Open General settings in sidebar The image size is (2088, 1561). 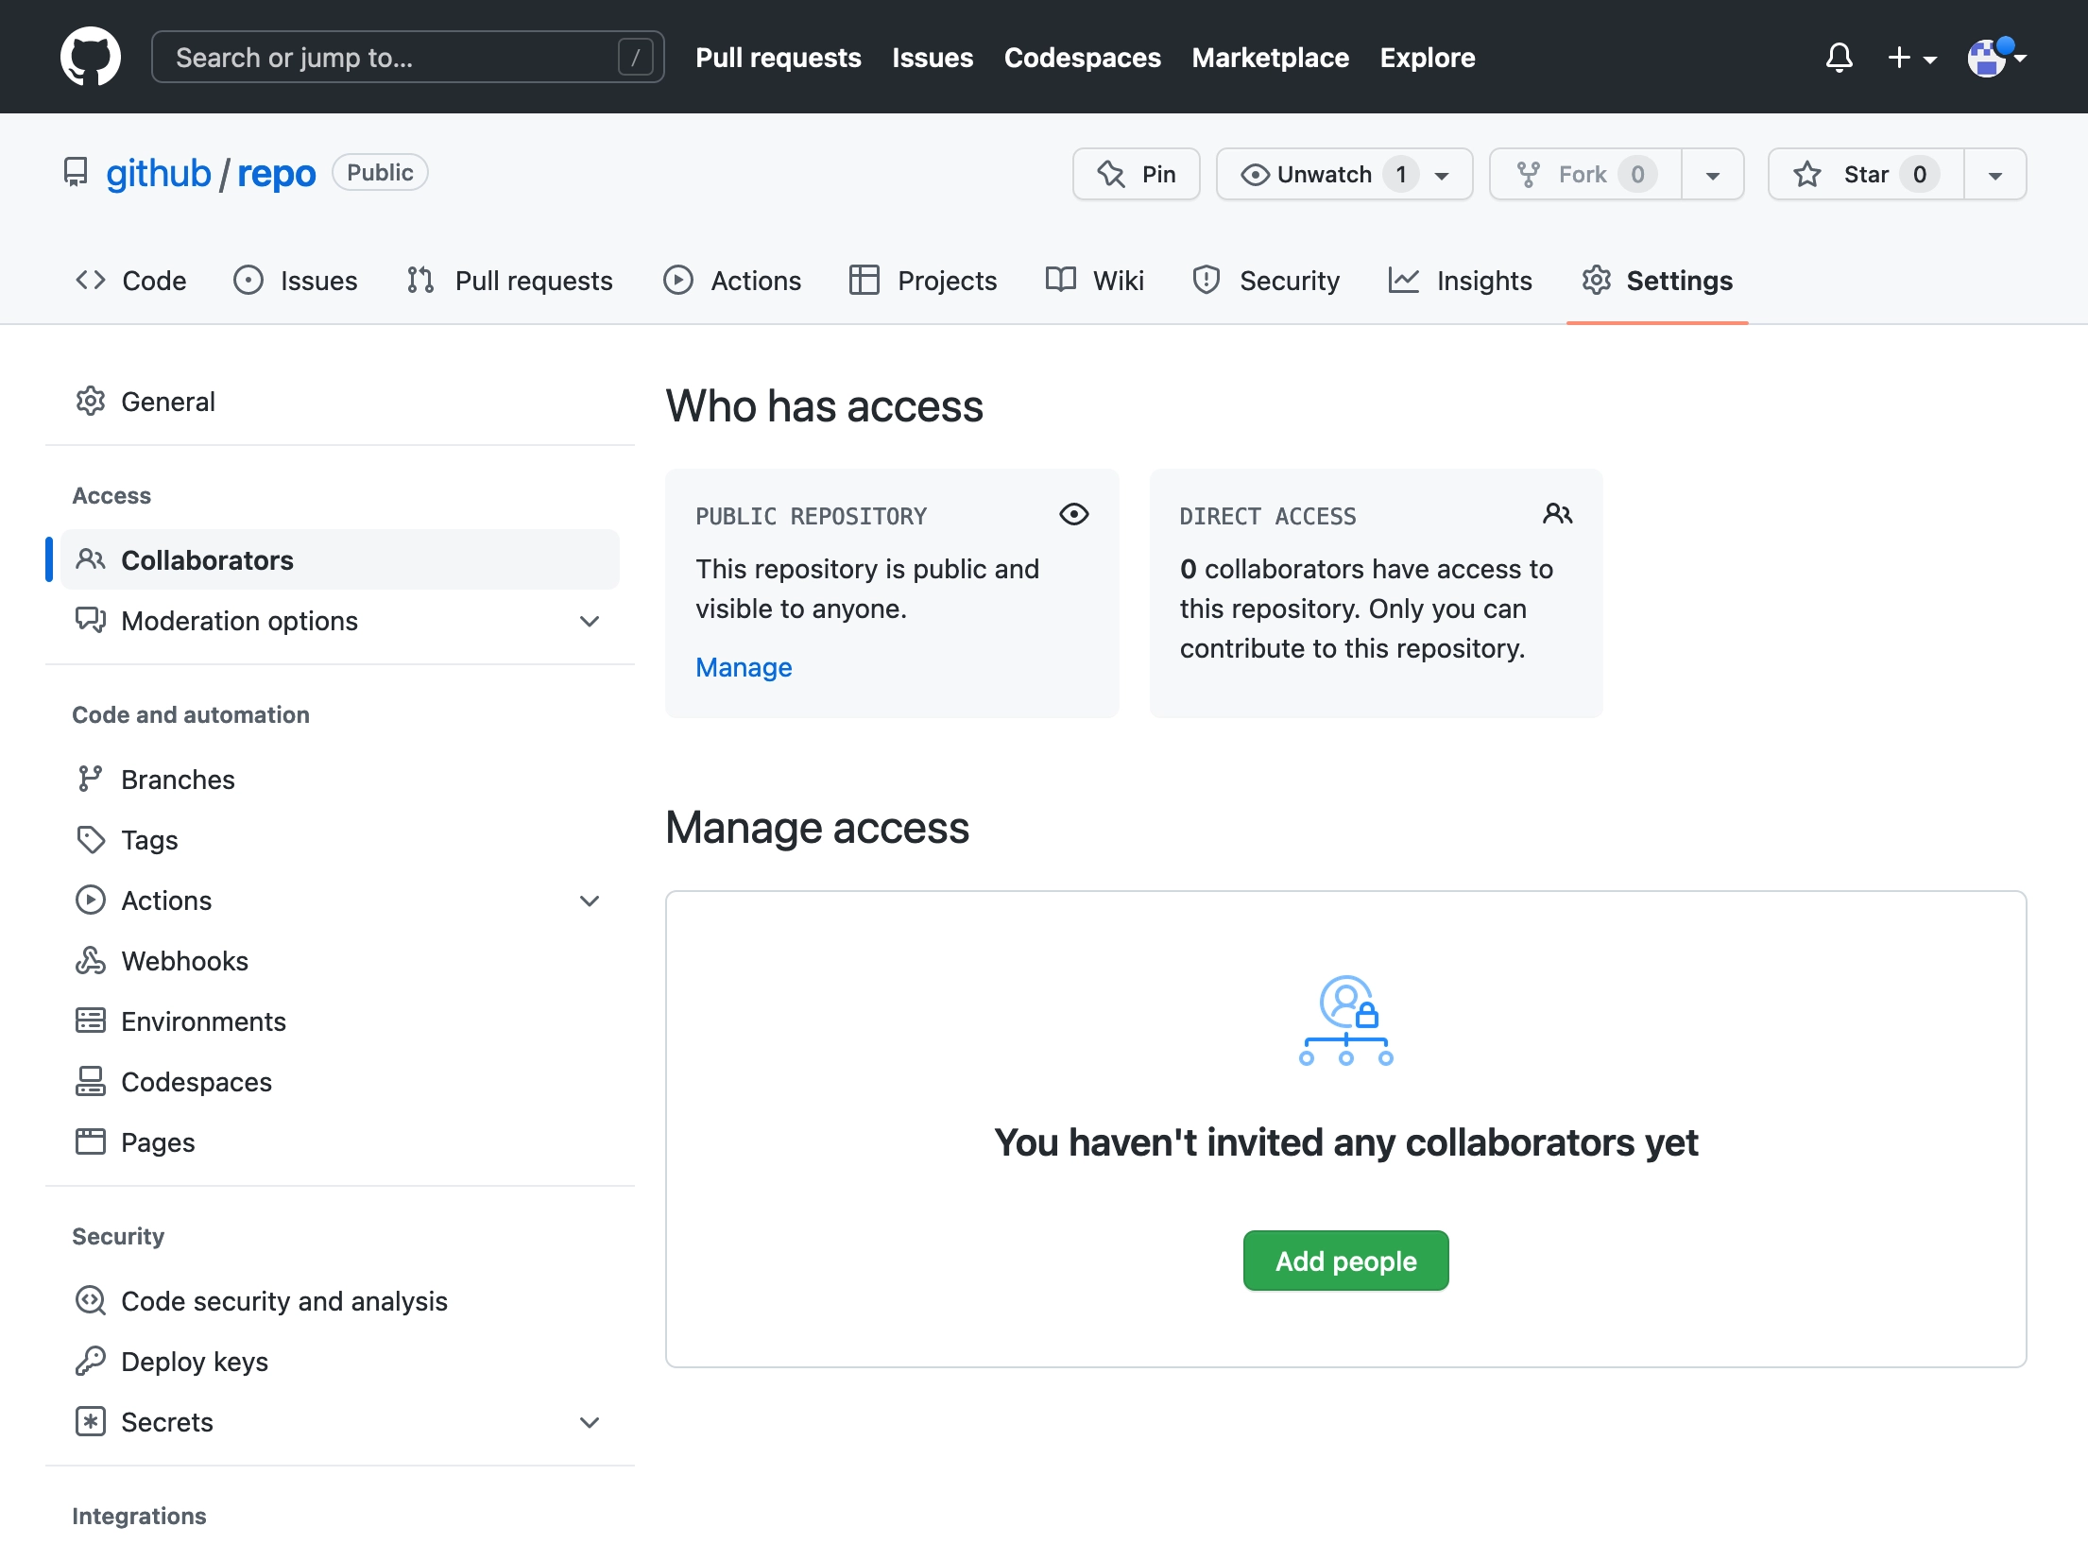click(x=340, y=402)
